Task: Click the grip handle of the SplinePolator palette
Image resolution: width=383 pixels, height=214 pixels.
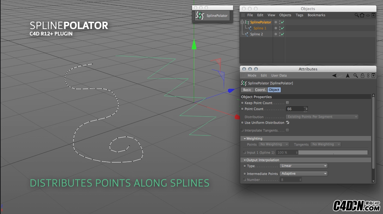Action: (194, 16)
